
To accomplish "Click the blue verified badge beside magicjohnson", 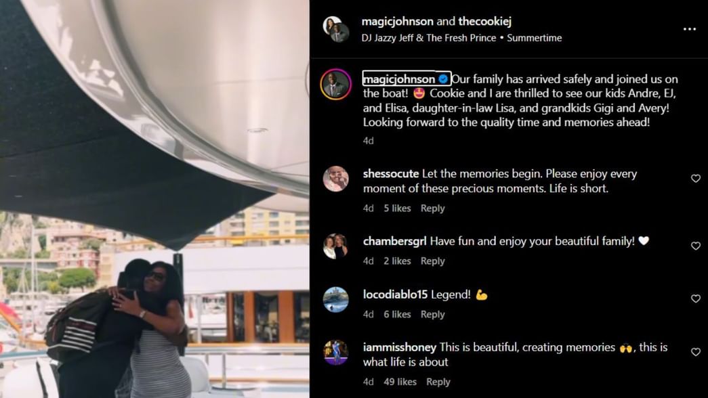I will (443, 79).
